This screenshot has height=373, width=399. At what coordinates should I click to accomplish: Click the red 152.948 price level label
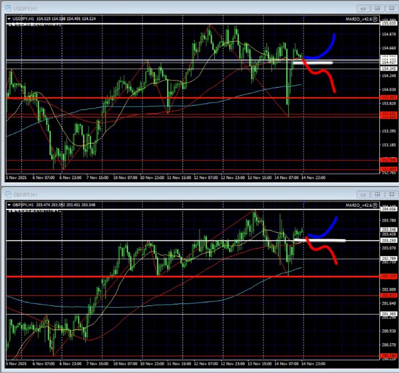click(x=388, y=160)
